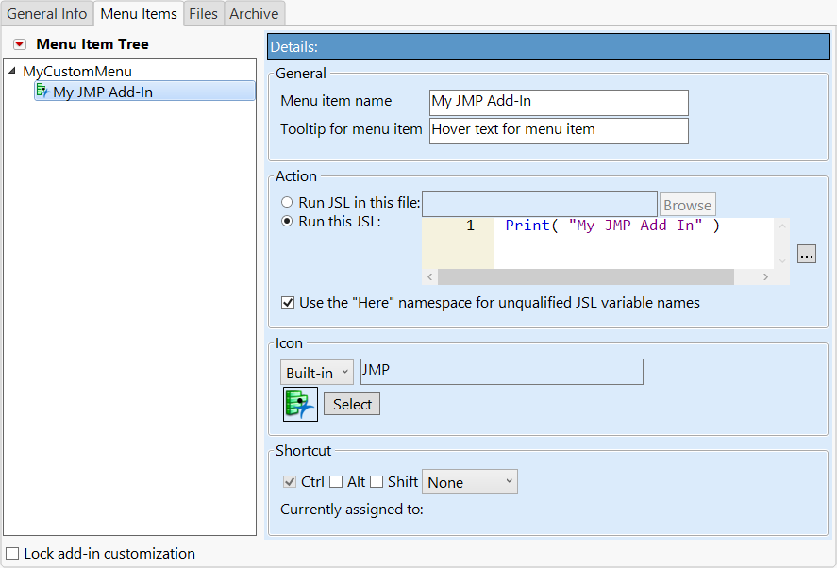Uncheck the Ctrl shortcut checkbox
Viewport: 837px width, 568px height.
289,481
